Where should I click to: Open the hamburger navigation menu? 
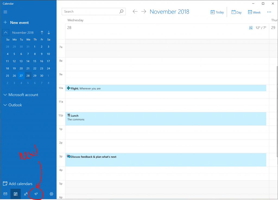pyautogui.click(x=5, y=12)
